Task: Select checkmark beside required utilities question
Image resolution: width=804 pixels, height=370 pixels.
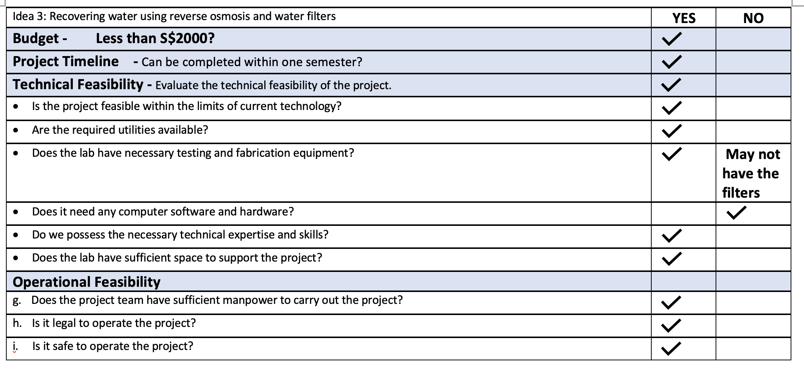Action: pyautogui.click(x=671, y=131)
